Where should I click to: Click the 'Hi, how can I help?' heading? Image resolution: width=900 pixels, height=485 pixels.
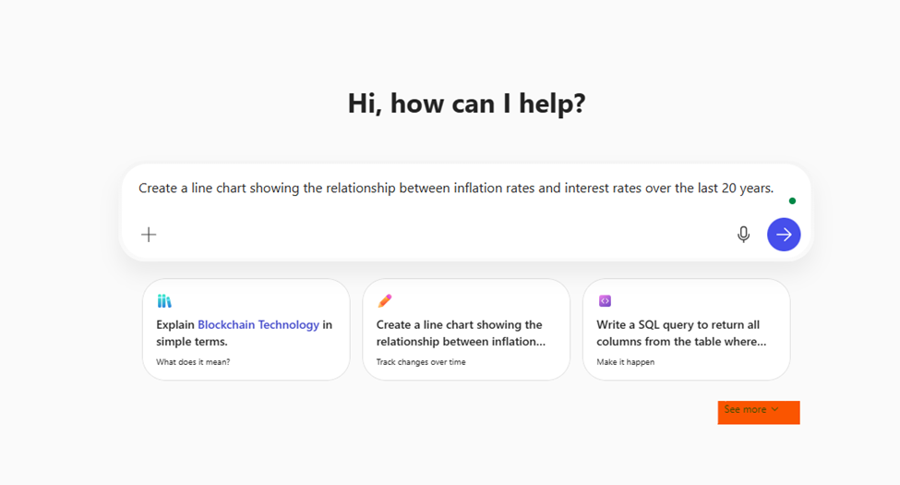466,103
